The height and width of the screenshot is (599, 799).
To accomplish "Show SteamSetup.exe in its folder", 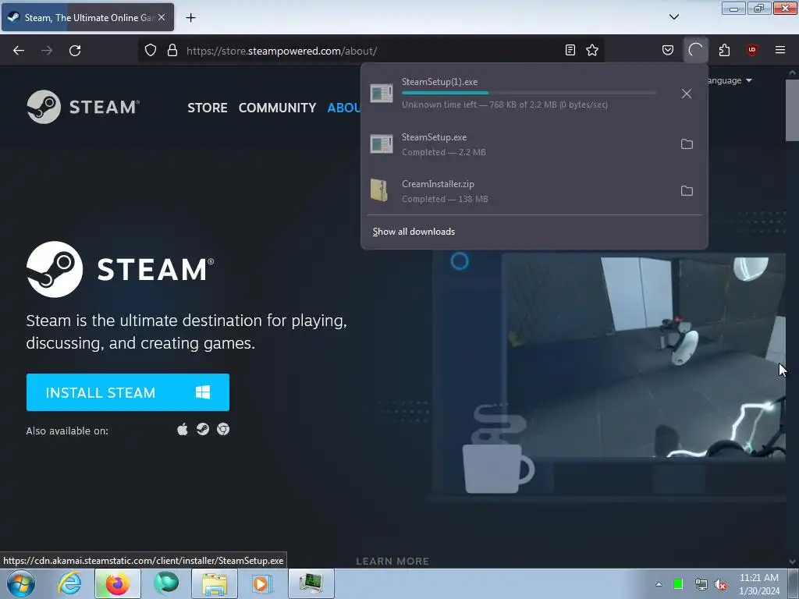I will coord(687,144).
